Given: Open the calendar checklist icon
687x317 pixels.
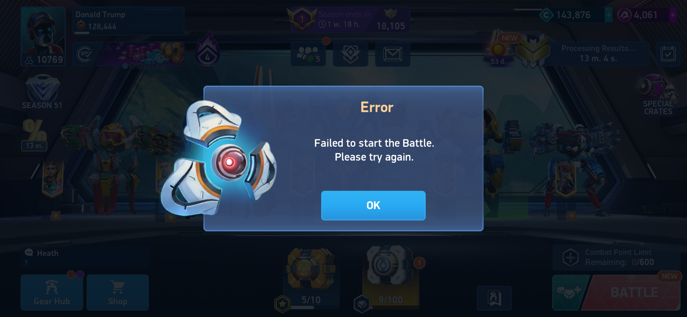Looking at the screenshot, I should click(x=668, y=54).
